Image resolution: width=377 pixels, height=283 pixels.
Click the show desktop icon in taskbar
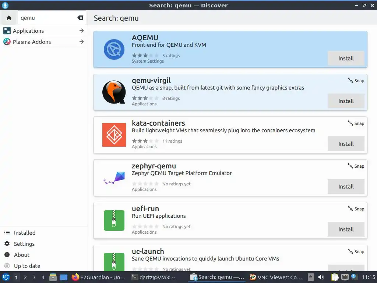(x=63, y=277)
